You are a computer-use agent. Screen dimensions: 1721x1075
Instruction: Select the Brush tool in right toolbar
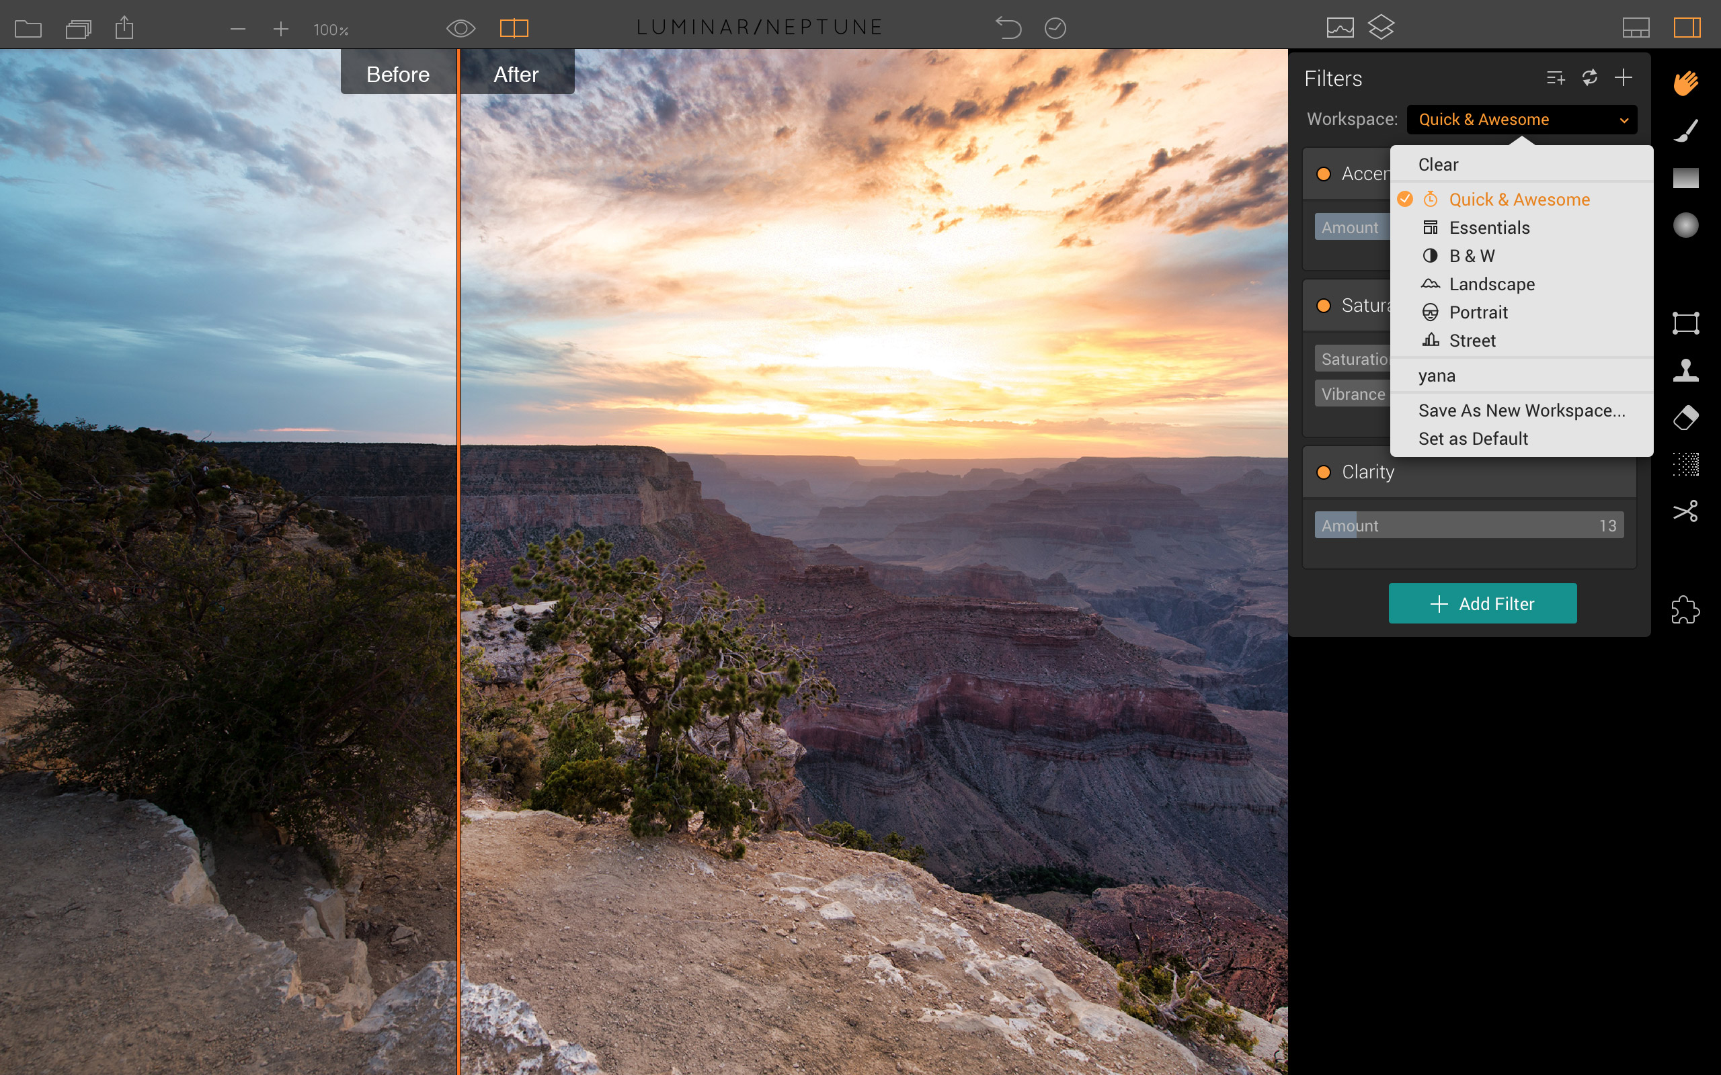(1685, 131)
